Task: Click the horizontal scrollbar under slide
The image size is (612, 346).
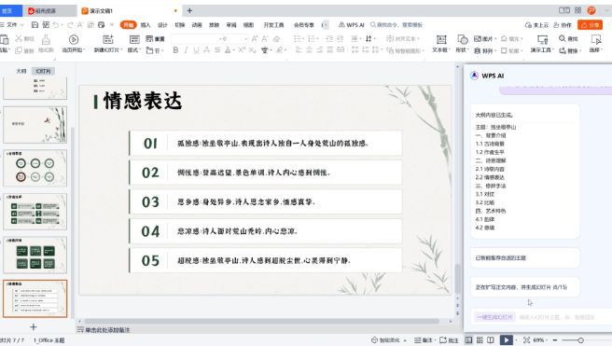Action: pyautogui.click(x=261, y=322)
